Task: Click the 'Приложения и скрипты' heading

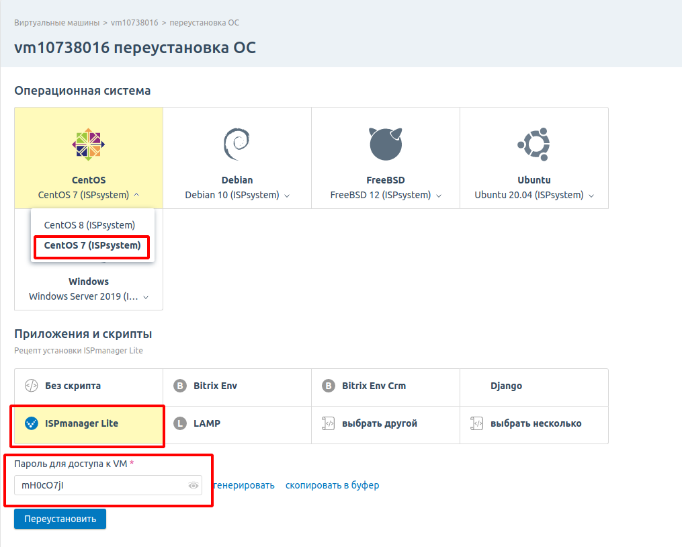Action: [x=83, y=334]
